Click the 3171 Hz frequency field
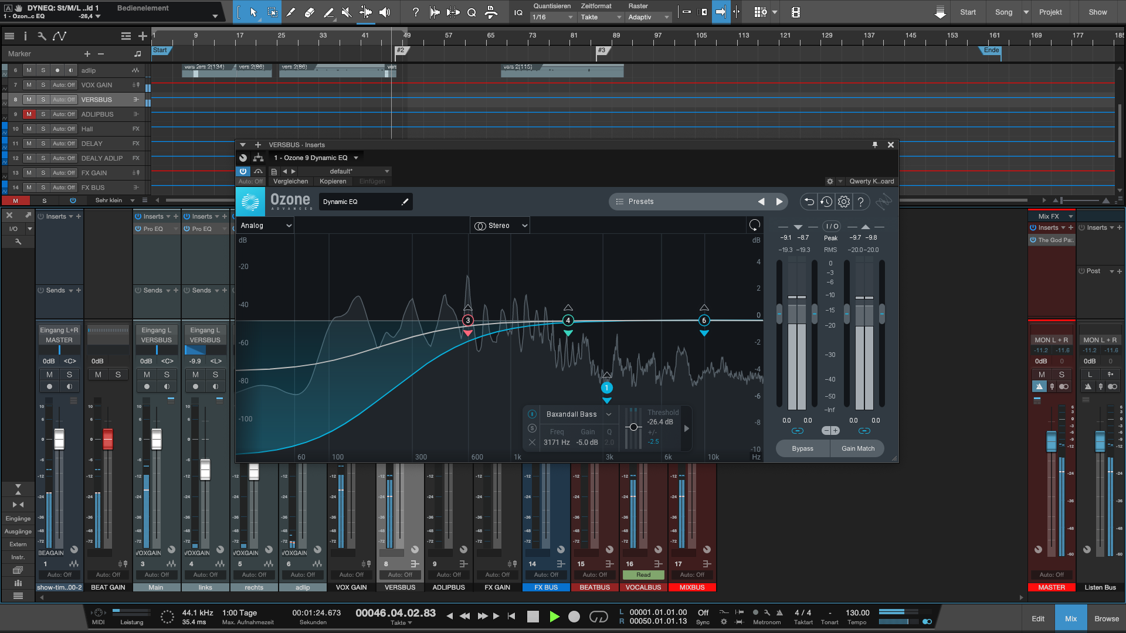This screenshot has width=1126, height=633. coord(557,443)
